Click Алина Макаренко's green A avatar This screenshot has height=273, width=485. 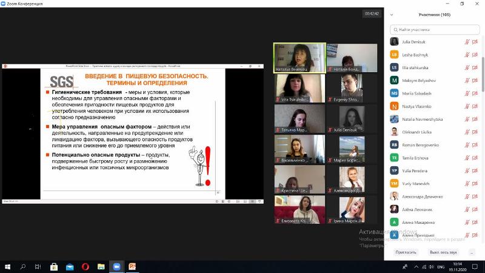[x=394, y=222]
